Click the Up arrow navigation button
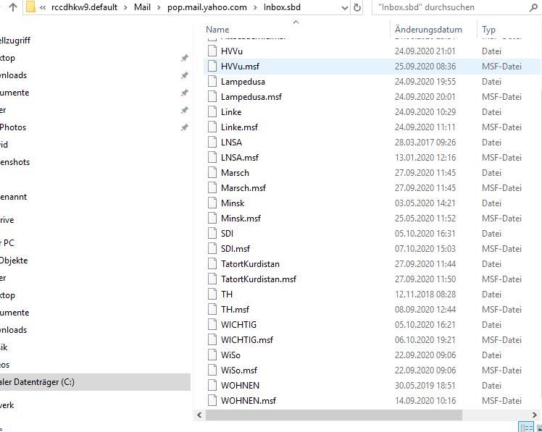The height and width of the screenshot is (432, 542). click(13, 7)
